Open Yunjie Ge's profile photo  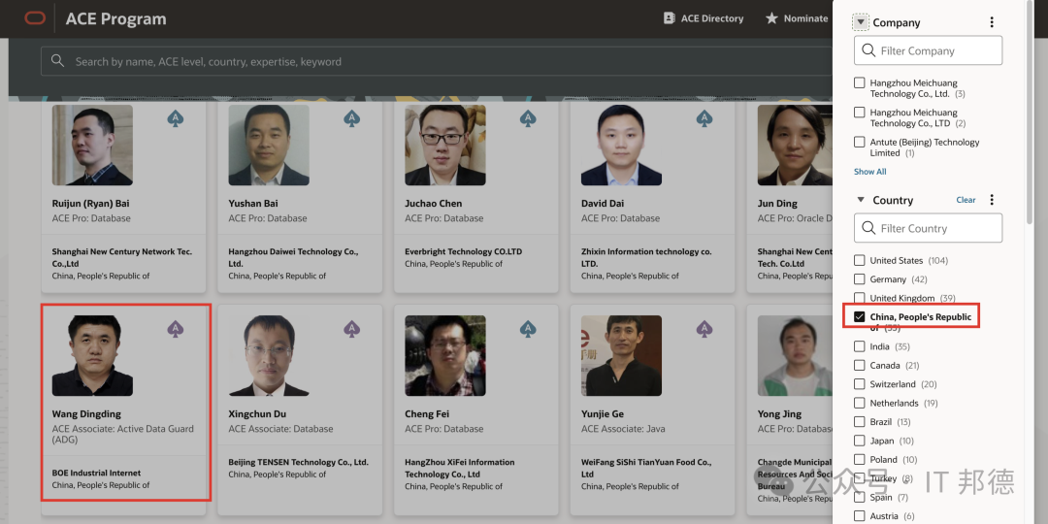point(622,355)
